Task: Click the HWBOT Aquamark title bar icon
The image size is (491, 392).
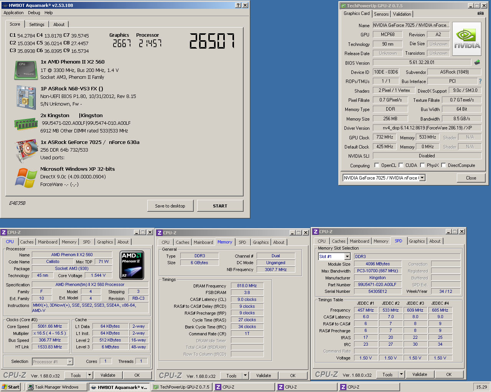Action: pos(5,5)
